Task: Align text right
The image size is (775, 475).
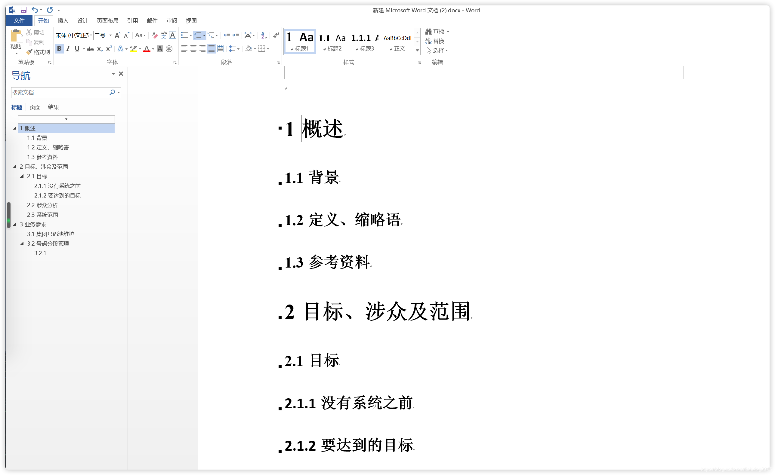Action: pyautogui.click(x=202, y=49)
